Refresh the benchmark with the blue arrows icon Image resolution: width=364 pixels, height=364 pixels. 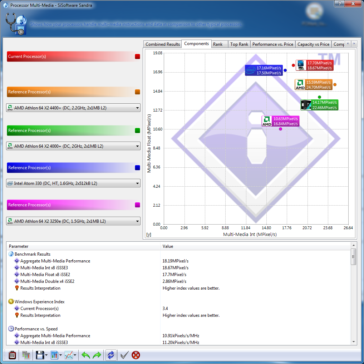[111, 355]
